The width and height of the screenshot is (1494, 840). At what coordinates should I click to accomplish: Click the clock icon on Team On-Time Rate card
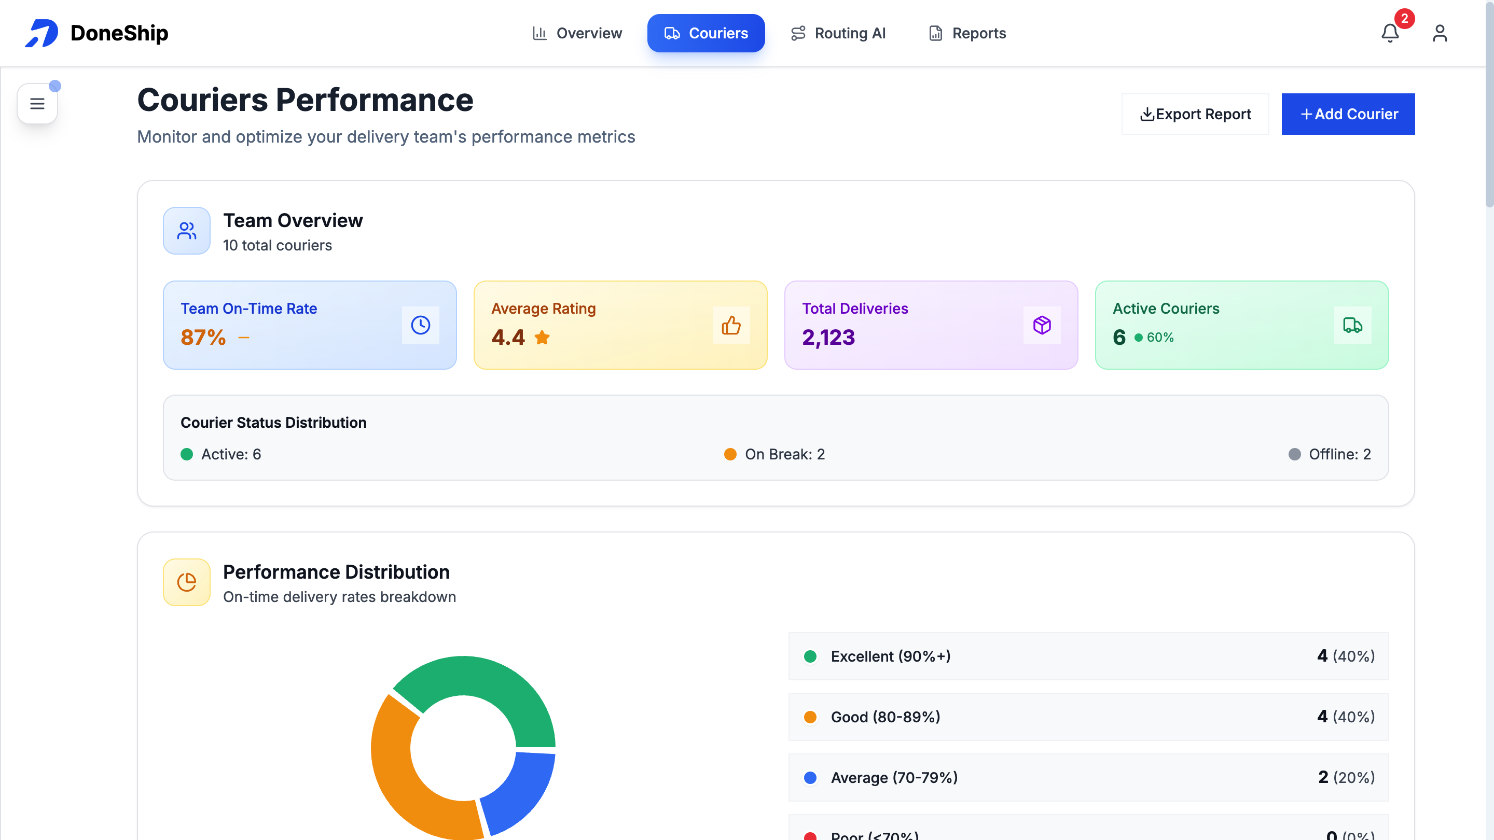point(420,325)
